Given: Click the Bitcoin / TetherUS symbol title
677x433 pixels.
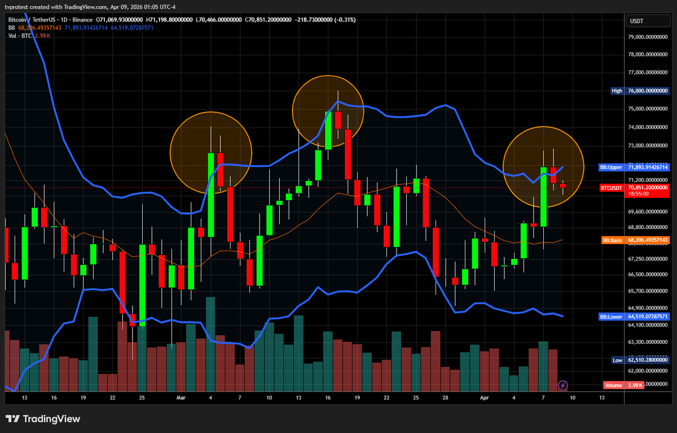Looking at the screenshot, I should tap(34, 19).
